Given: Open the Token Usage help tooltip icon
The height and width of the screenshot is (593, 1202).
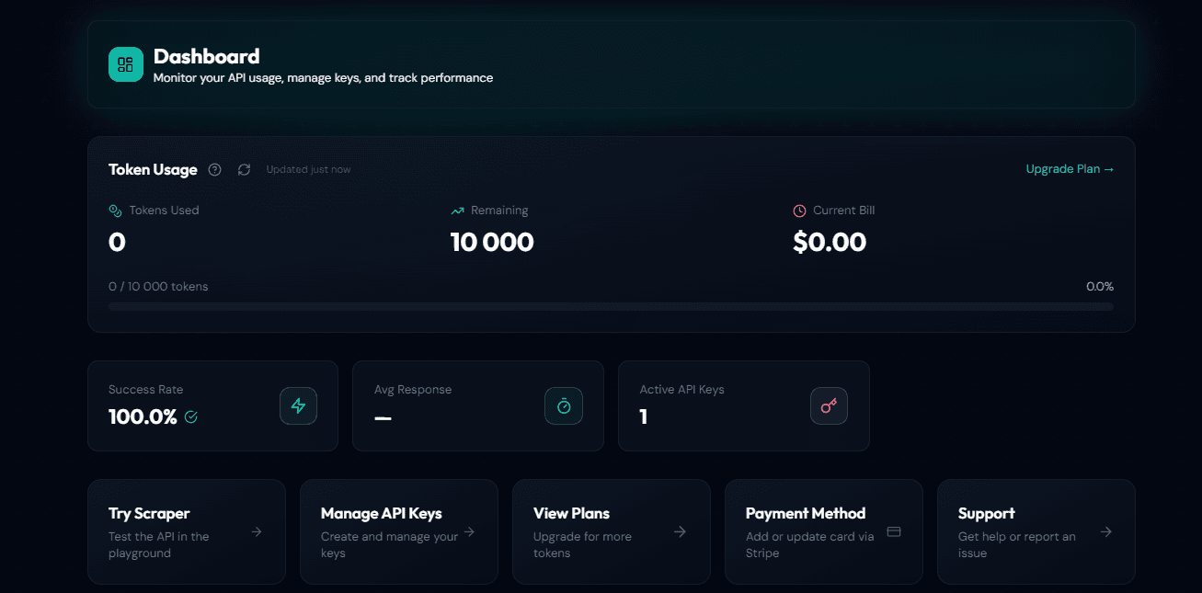Looking at the screenshot, I should coord(214,169).
